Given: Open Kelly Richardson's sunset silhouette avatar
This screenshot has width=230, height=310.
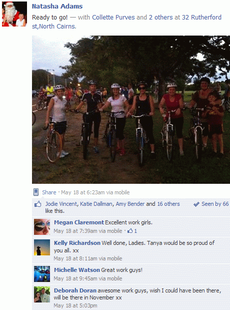Looking at the screenshot, I should tap(42, 247).
